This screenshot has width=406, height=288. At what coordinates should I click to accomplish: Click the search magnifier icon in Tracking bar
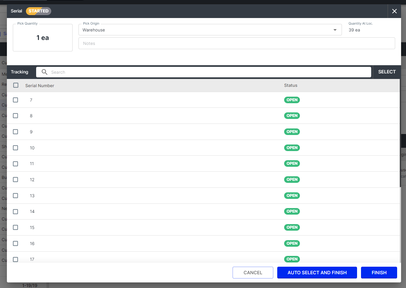[x=44, y=72]
